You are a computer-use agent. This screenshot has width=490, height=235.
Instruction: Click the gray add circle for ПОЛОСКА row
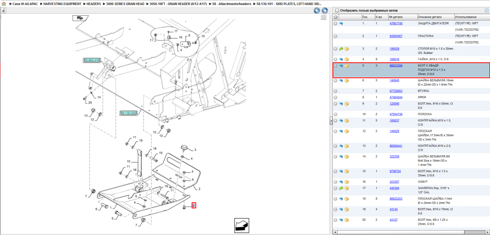pos(335,114)
